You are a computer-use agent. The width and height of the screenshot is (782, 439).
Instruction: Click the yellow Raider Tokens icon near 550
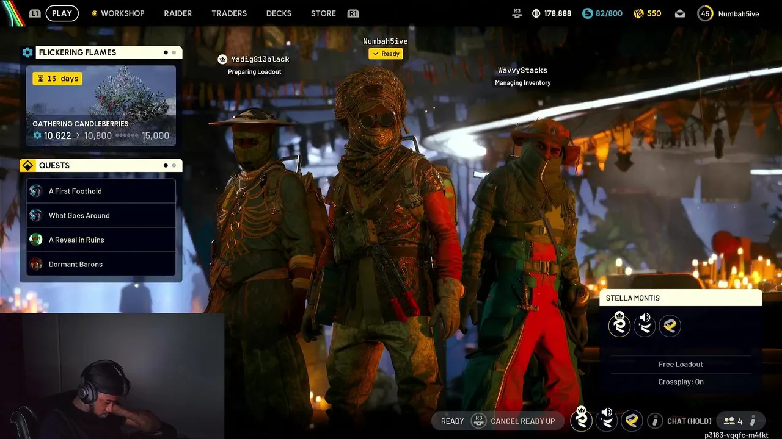(x=638, y=13)
